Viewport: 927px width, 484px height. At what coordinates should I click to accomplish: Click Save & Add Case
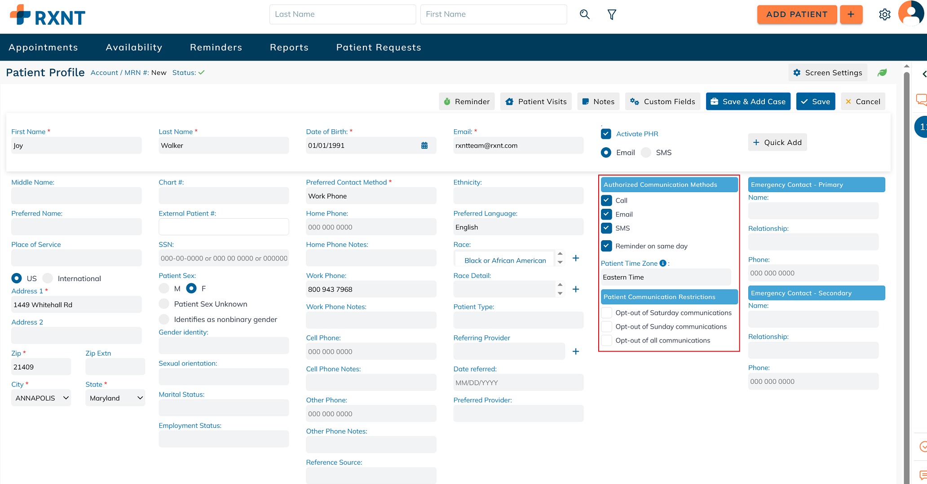point(748,101)
